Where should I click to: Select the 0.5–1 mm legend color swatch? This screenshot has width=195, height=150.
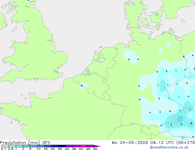click(x=12, y=146)
